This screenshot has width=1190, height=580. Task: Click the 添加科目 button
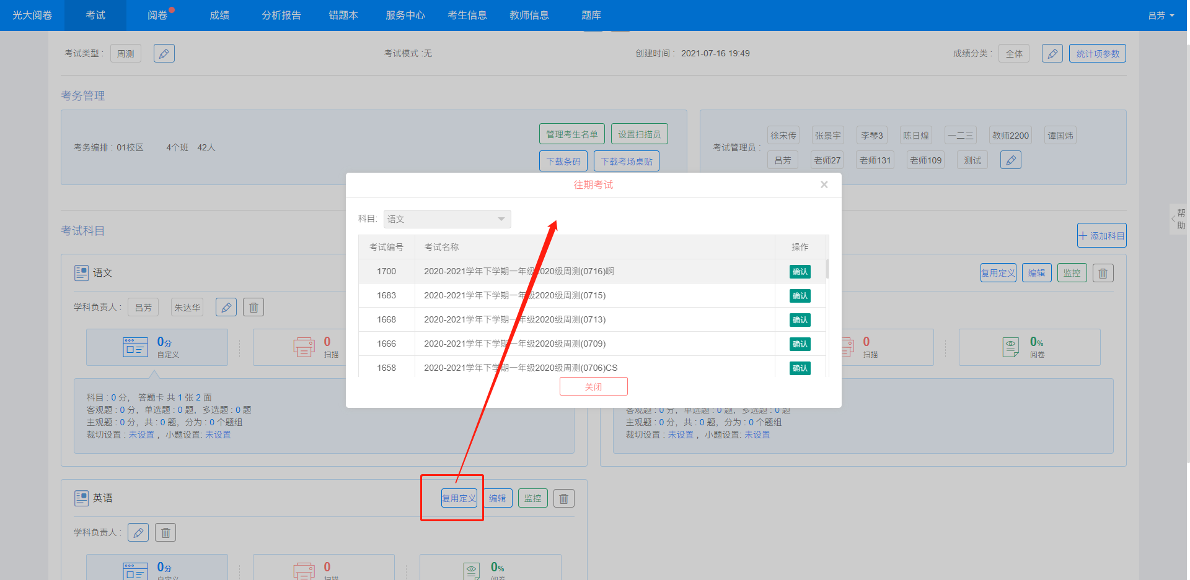click(1101, 236)
